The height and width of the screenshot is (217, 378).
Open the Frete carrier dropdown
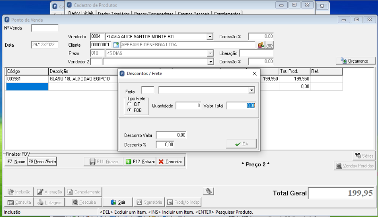pos(252,90)
